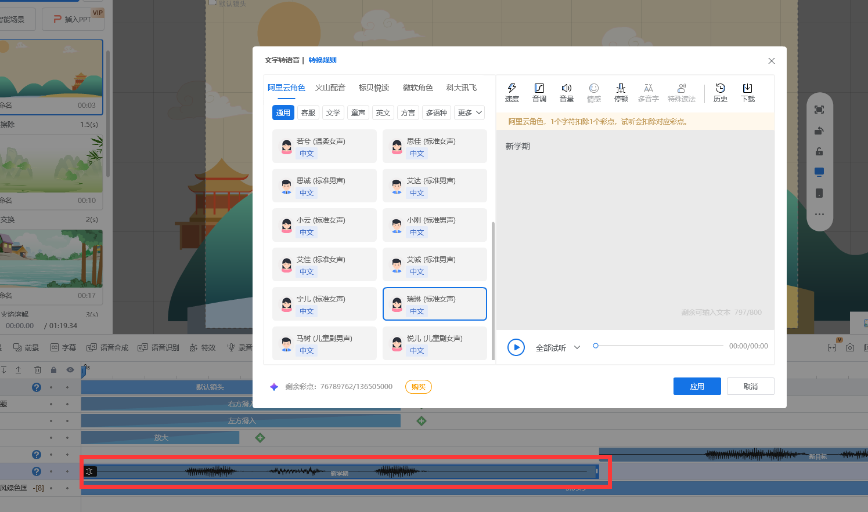
Task: Select voice 马树 (儿童剧男声)
Action: pos(324,343)
